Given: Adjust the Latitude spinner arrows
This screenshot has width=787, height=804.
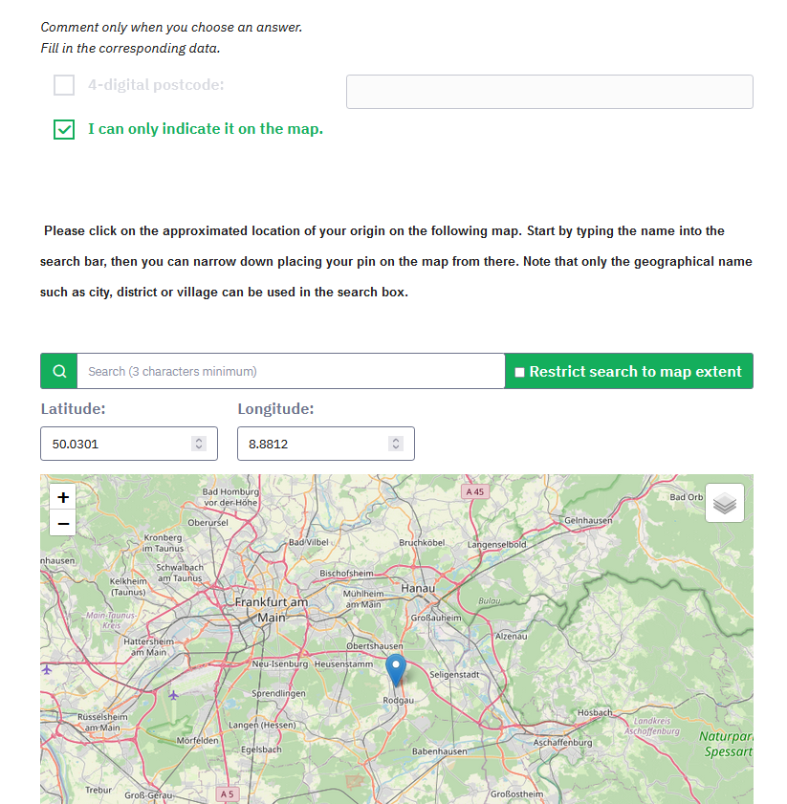Looking at the screenshot, I should click(x=199, y=444).
